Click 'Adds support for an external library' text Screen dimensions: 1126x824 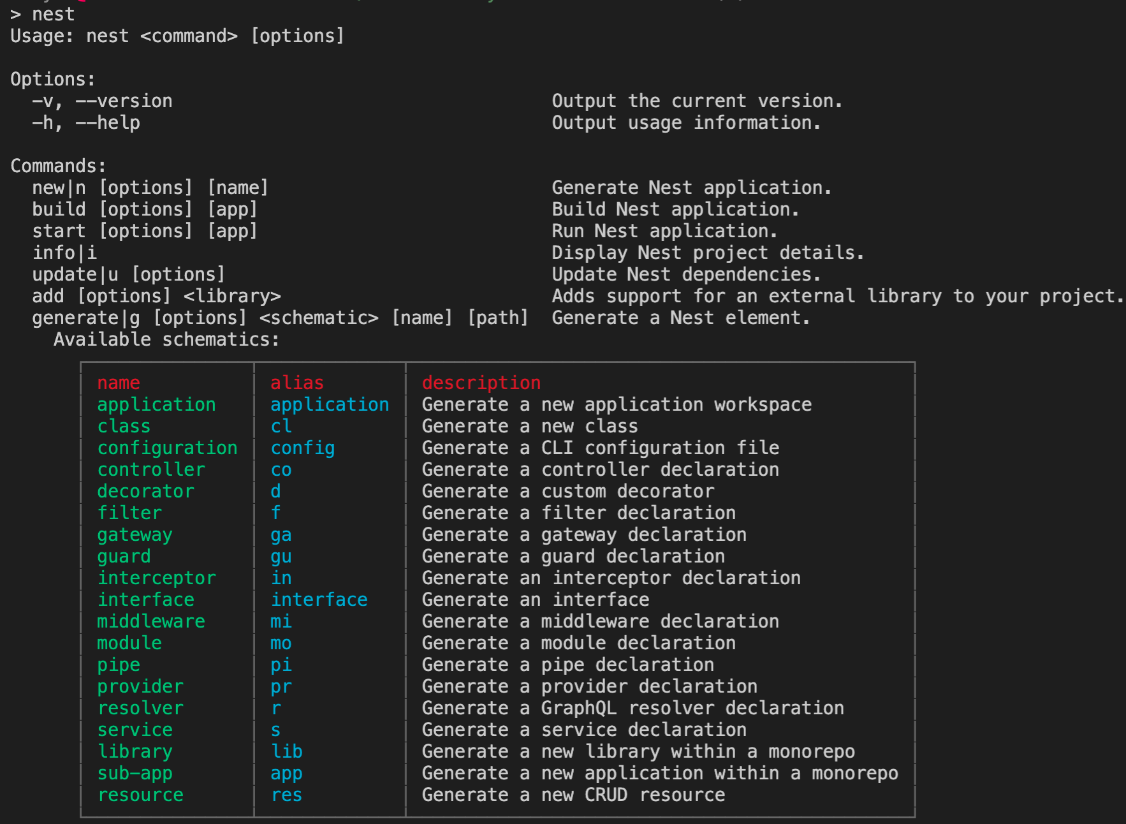tap(746, 297)
